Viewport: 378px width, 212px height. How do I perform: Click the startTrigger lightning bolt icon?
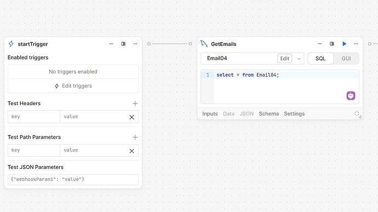tap(11, 44)
